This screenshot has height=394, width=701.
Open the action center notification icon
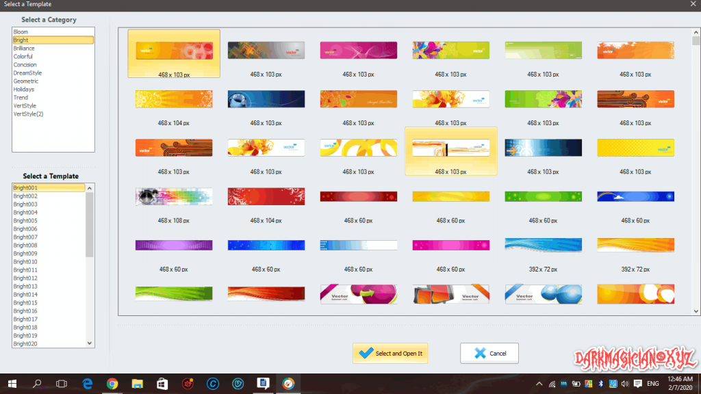click(638, 384)
